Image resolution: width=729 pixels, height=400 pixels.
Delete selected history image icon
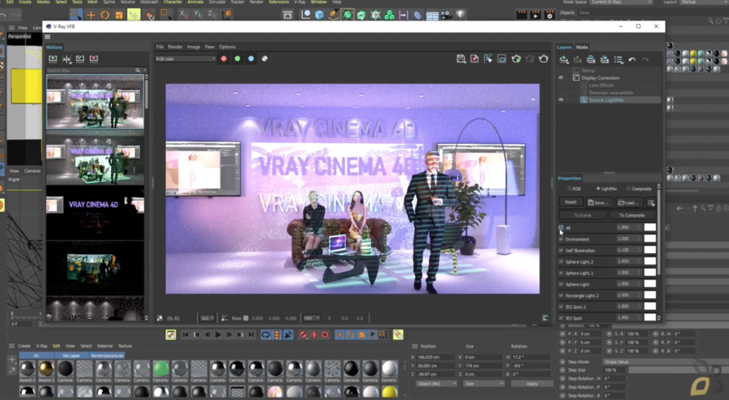(94, 59)
